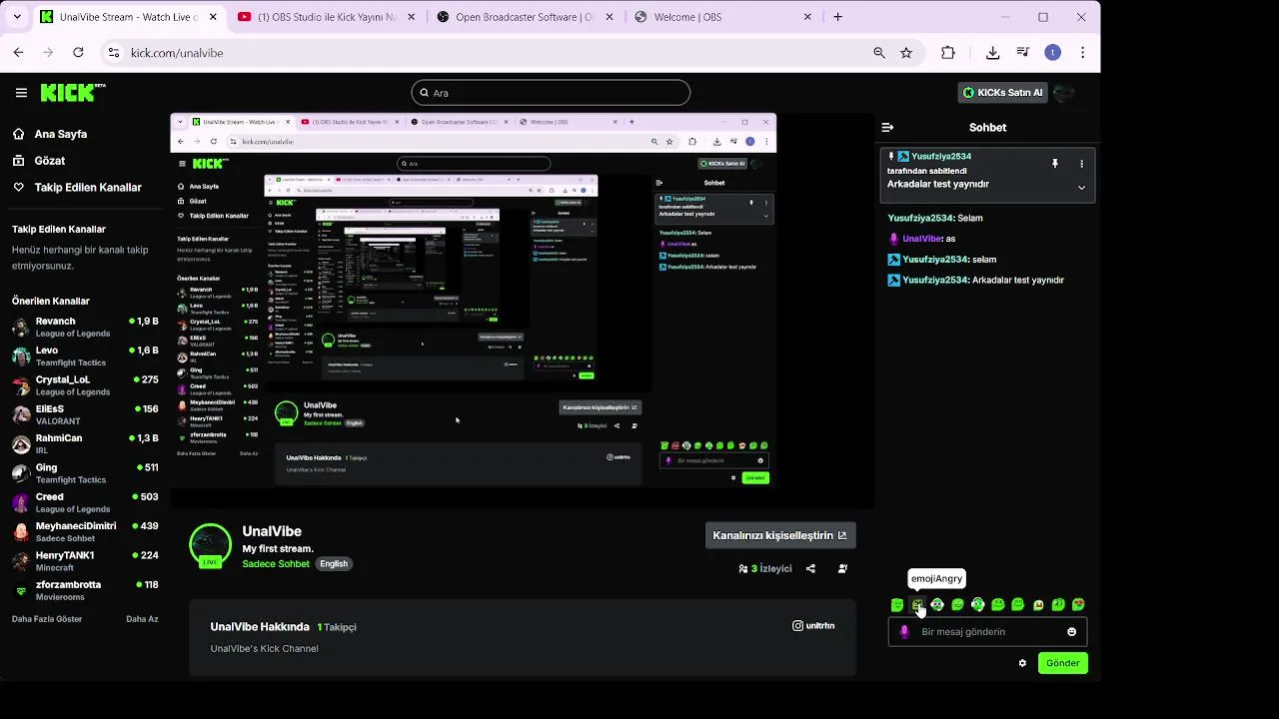Click the Gönder send button
The width and height of the screenshot is (1279, 719).
[x=1062, y=663]
